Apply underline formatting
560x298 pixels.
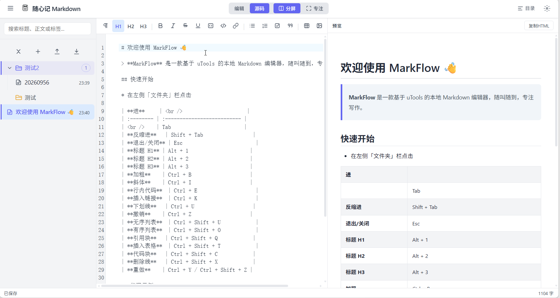point(198,26)
